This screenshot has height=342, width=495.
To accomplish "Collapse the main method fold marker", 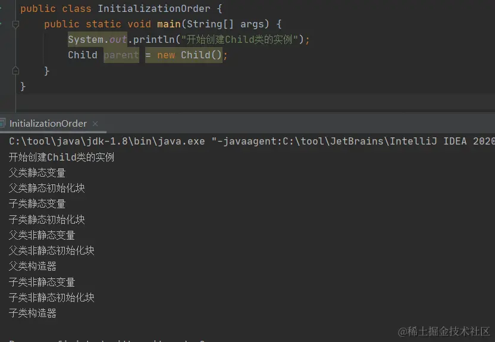I will 15,24.
